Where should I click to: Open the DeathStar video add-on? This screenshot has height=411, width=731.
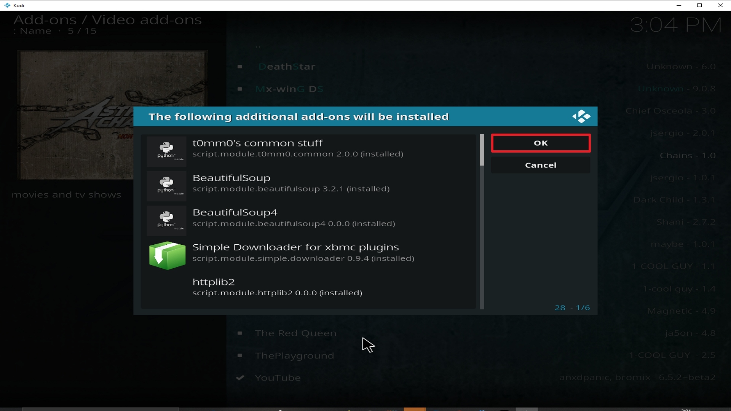point(287,67)
